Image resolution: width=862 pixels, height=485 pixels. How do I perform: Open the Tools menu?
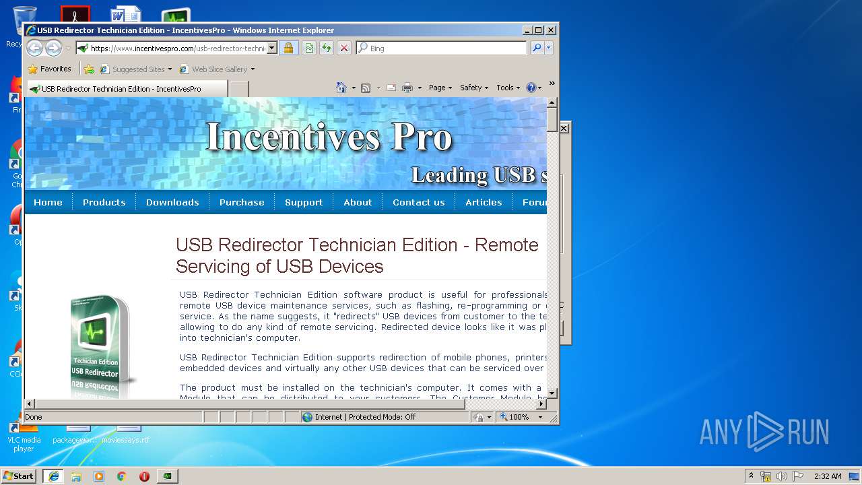tap(508, 88)
